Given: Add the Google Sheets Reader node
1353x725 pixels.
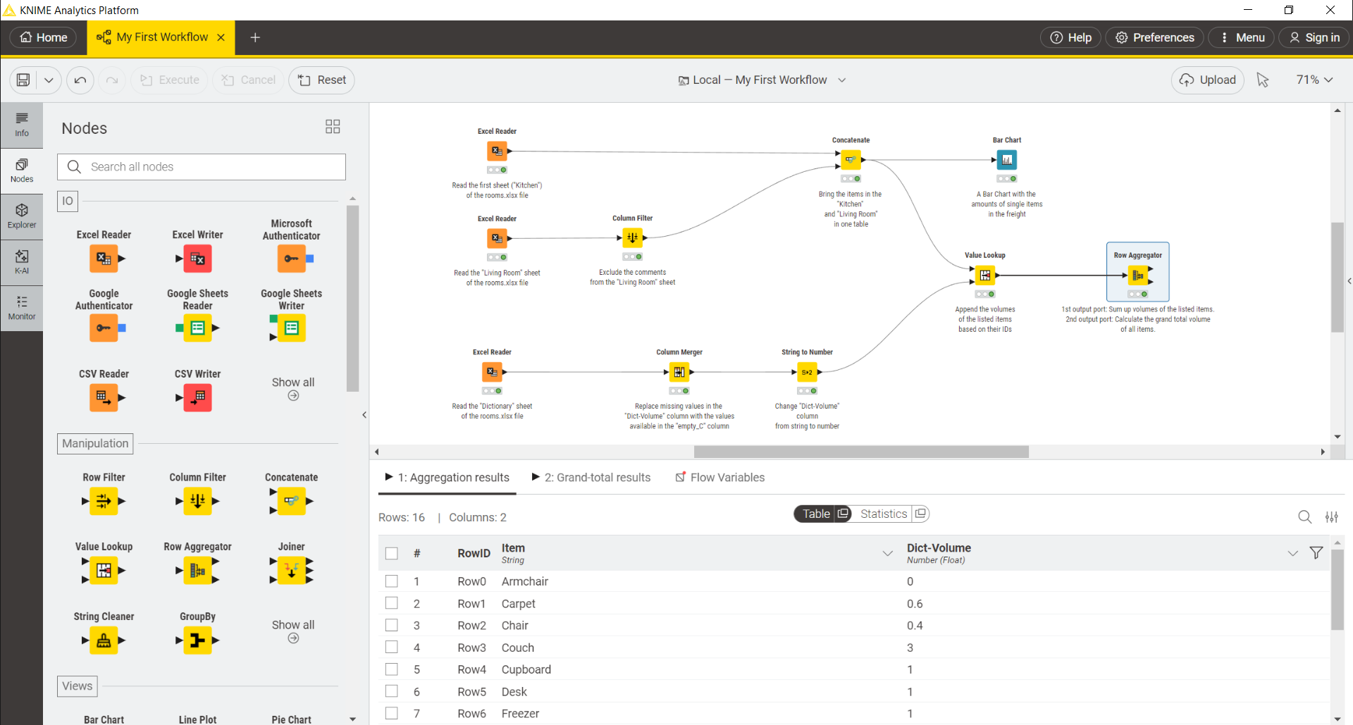Looking at the screenshot, I should point(197,327).
